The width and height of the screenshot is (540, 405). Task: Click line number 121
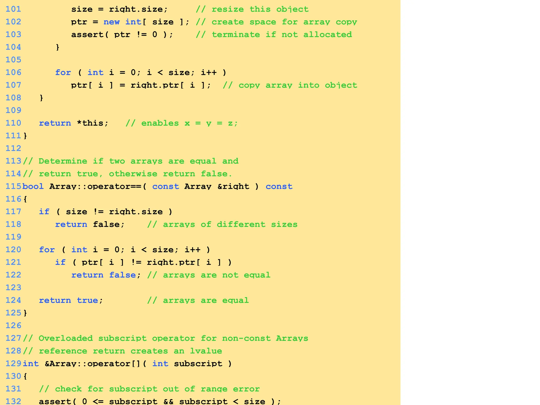click(x=13, y=262)
